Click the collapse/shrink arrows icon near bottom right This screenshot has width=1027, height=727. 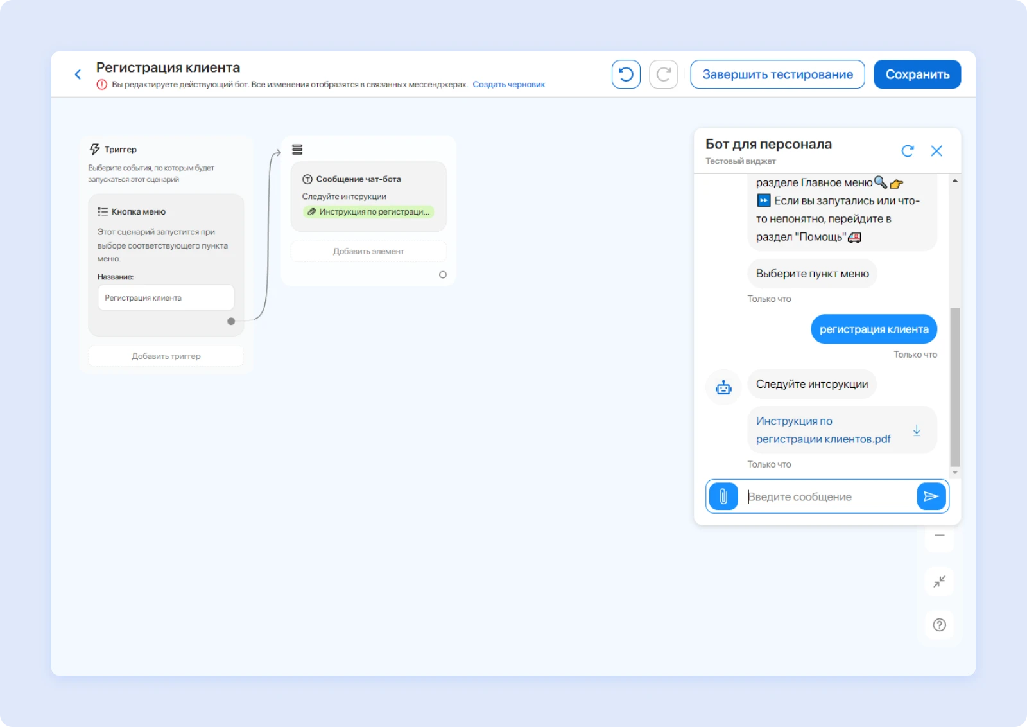pyautogui.click(x=939, y=581)
